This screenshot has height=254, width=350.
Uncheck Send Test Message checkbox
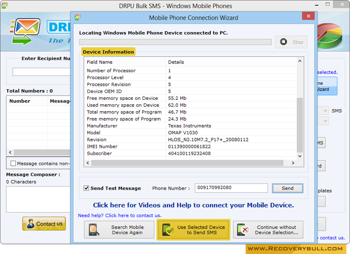[x=86, y=188]
